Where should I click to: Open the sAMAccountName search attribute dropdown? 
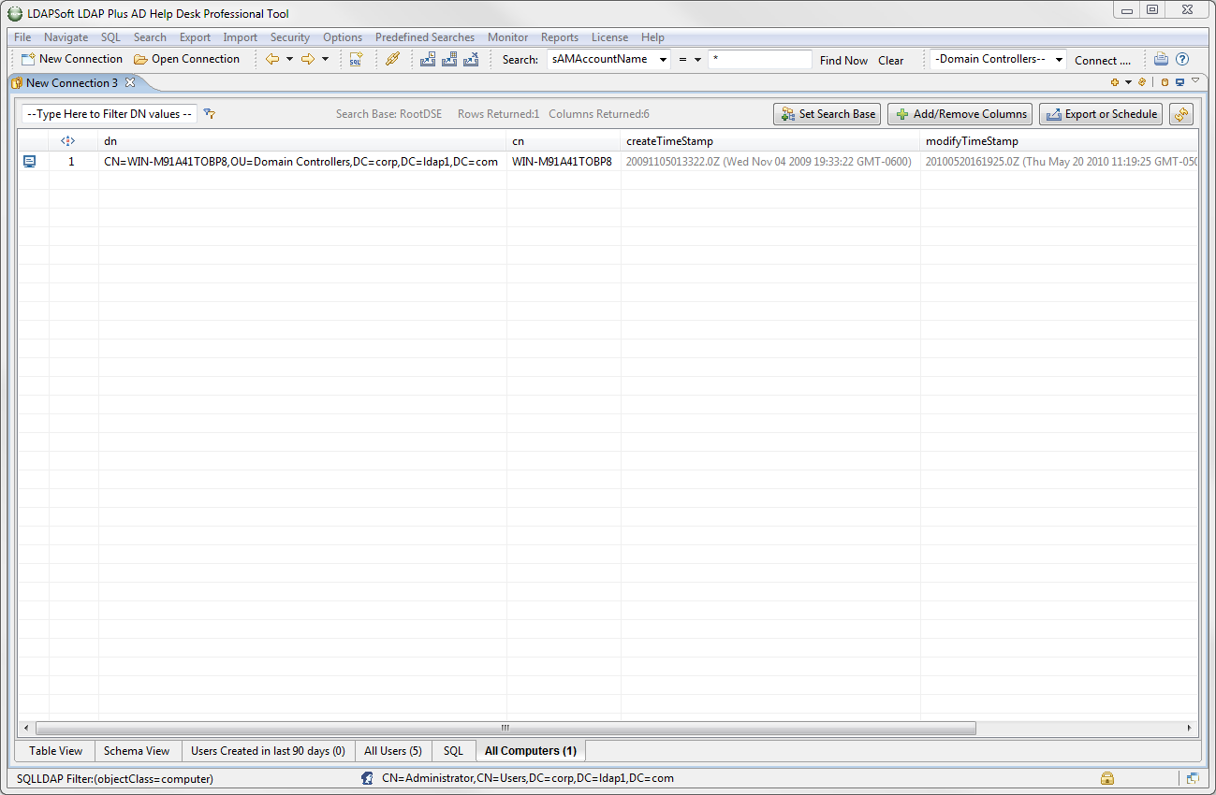[664, 60]
